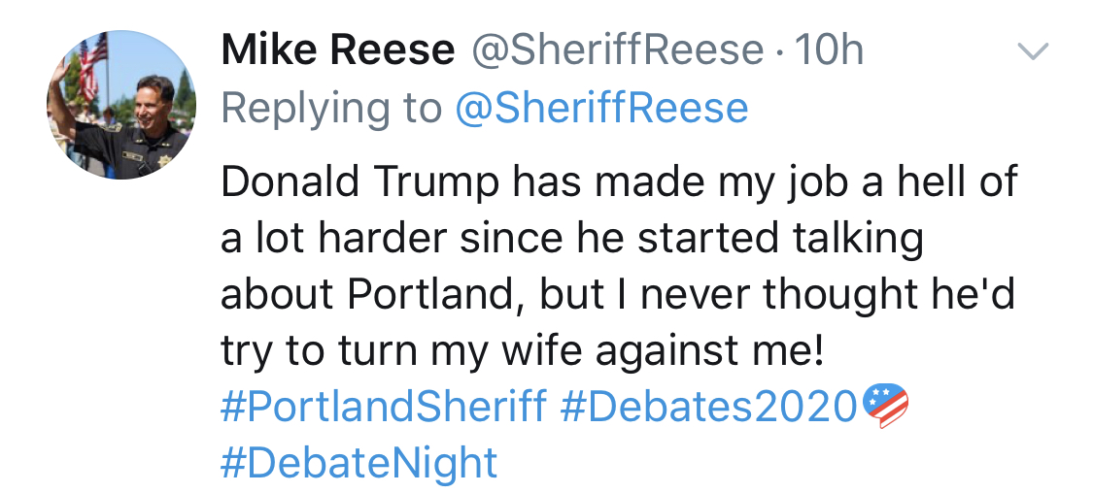Open the 10h tweet timestamp
This screenshot has height=493, width=1093.
(x=829, y=50)
